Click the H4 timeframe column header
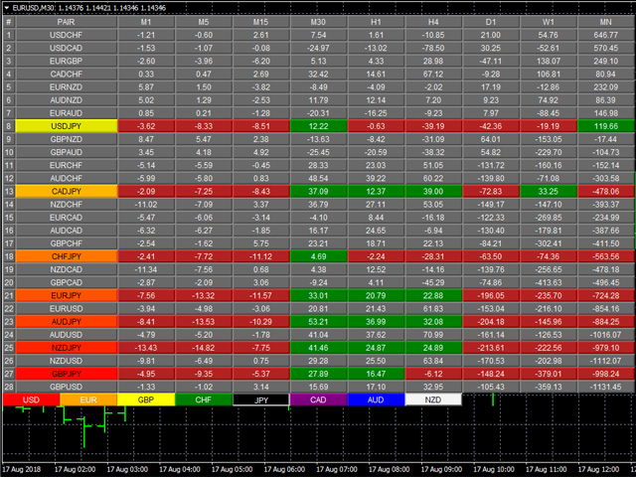 click(x=433, y=21)
